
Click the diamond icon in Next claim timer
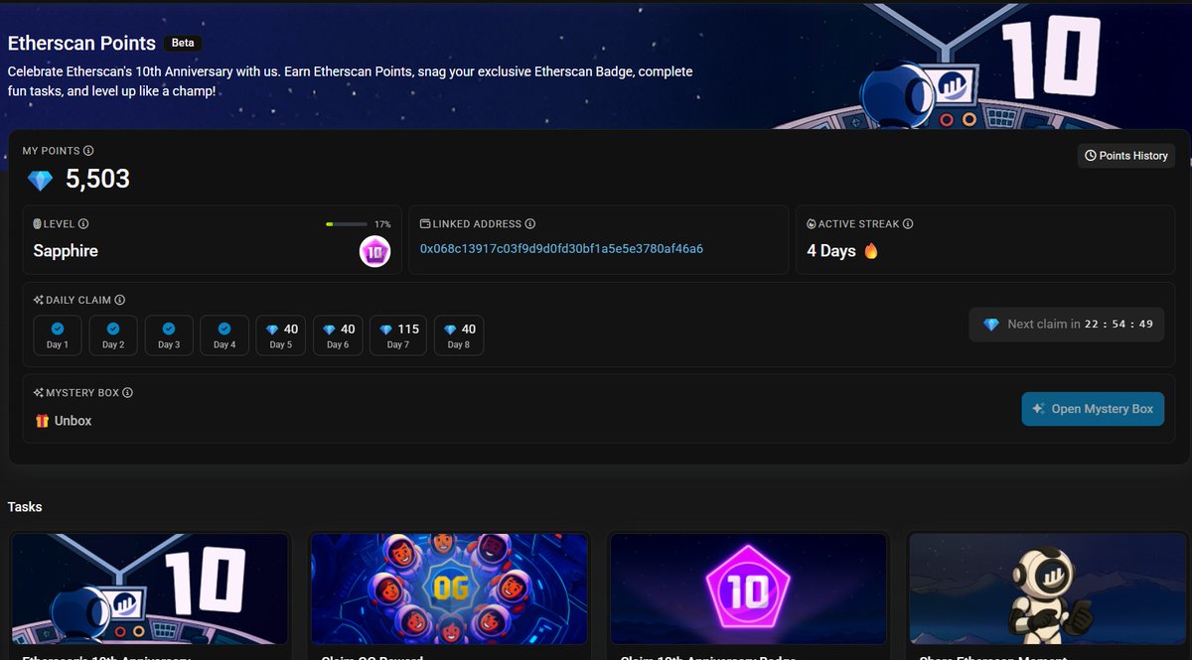pyautogui.click(x=990, y=325)
